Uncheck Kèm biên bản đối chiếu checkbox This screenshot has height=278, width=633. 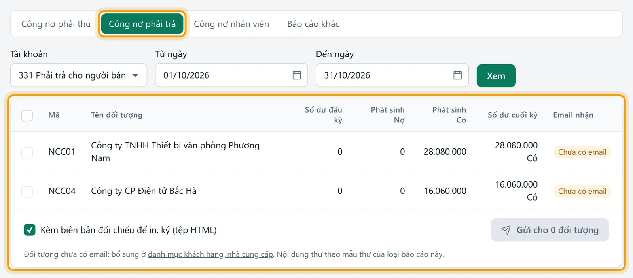[29, 230]
